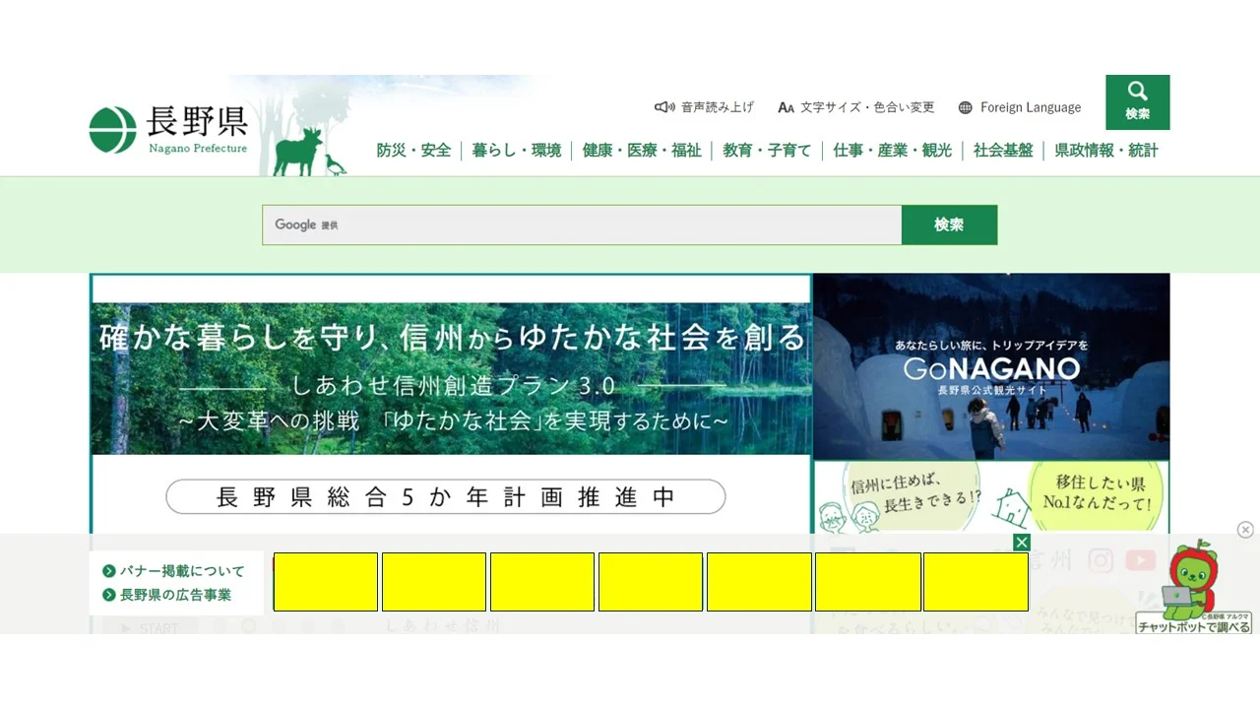
Task: Close the bottom banner bar with green X
Action: coord(1022,543)
